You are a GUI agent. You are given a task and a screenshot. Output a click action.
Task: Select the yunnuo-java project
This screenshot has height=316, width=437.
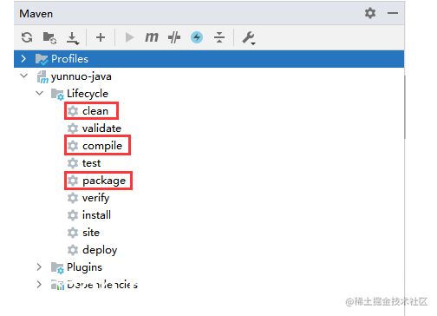pos(82,76)
